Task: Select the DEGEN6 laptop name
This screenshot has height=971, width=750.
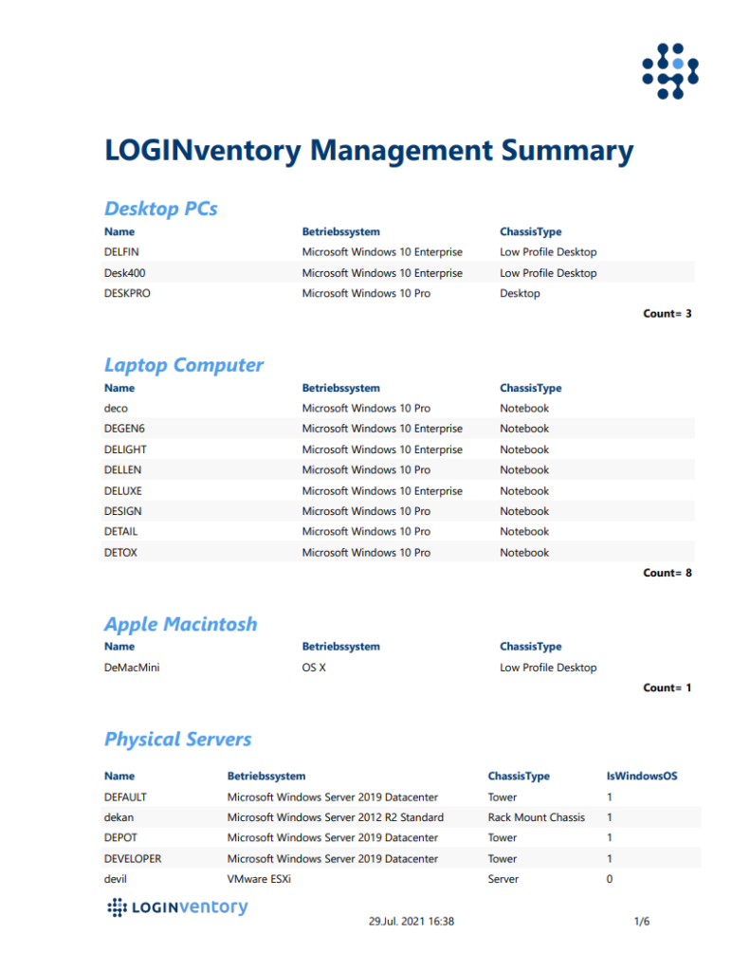Action: pyautogui.click(x=124, y=429)
